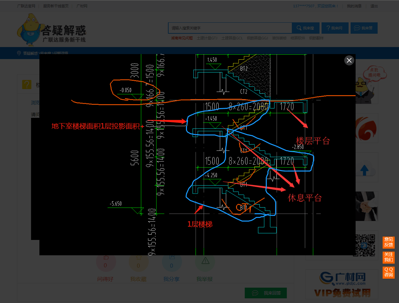Open the 广联达官网 link
The width and height of the screenshot is (399, 303).
(x=26, y=6)
